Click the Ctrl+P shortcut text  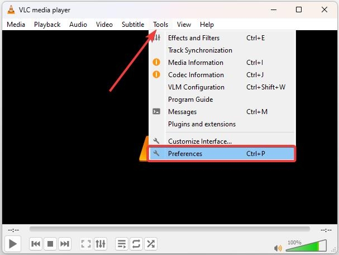pos(256,154)
